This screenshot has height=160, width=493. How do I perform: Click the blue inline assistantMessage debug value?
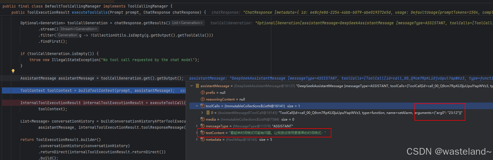pyautogui.click(x=341, y=78)
